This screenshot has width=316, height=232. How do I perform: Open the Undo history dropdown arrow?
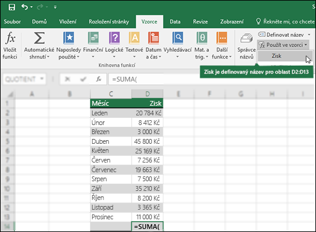pos(31,7)
